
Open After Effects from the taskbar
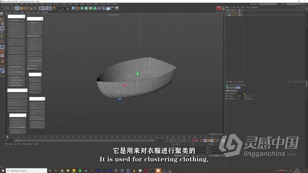[98, 170]
